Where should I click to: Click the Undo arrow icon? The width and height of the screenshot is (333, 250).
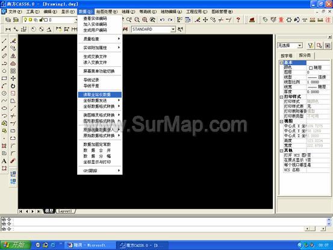tap(162, 20)
